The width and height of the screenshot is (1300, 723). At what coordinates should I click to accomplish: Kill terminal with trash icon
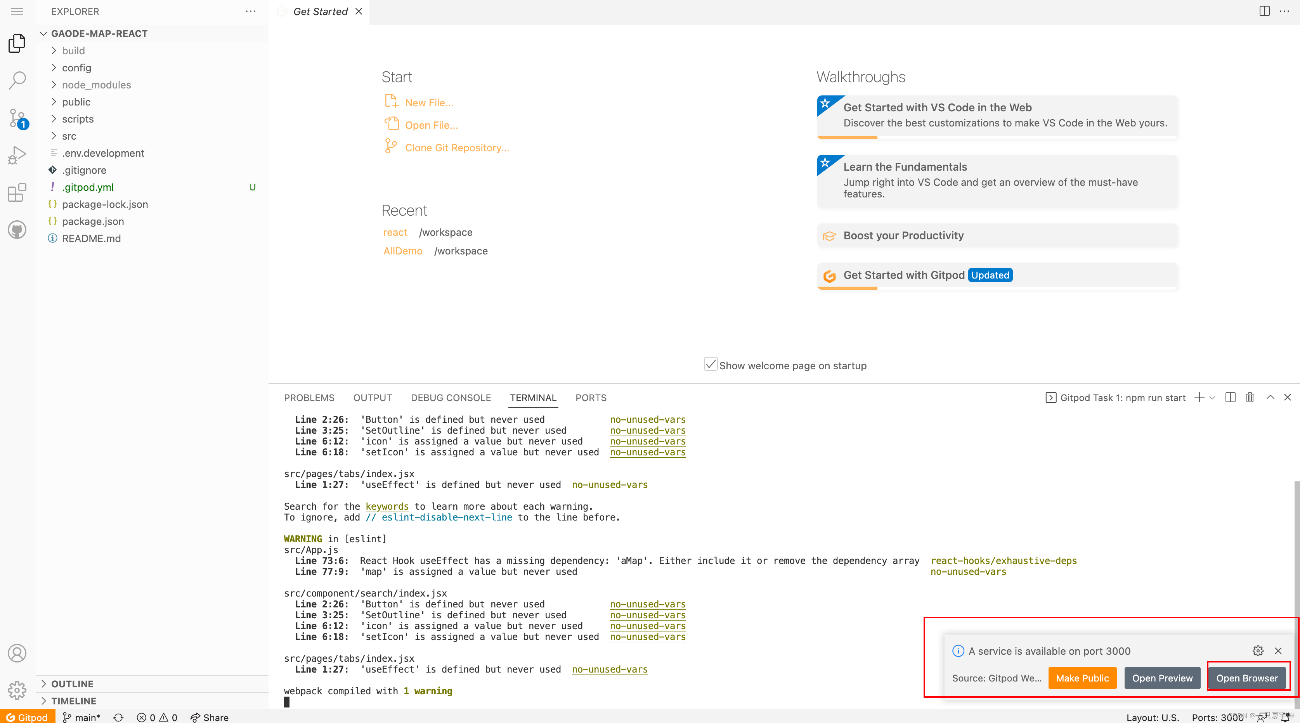(x=1250, y=398)
